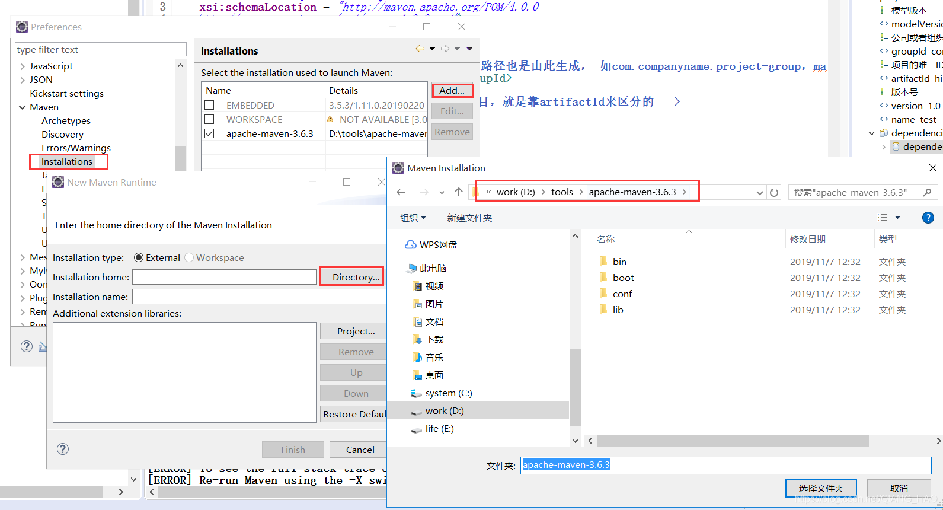
Task: Click help icon at Preferences bottom left
Action: (27, 346)
